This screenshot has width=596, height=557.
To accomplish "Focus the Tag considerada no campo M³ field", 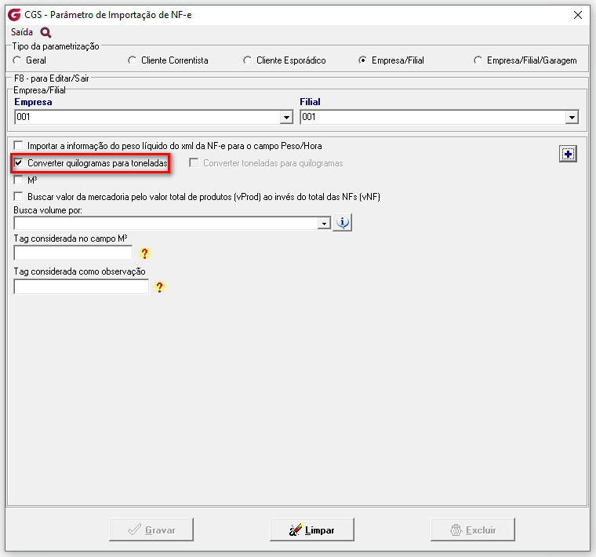I will (73, 253).
